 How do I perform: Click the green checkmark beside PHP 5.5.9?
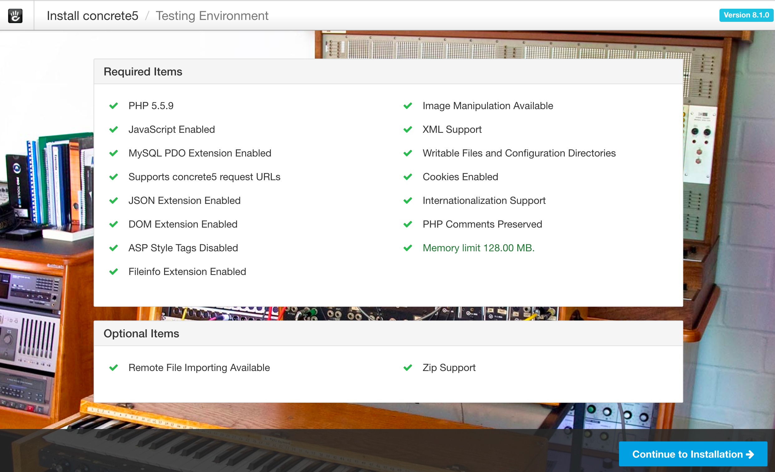tap(114, 106)
